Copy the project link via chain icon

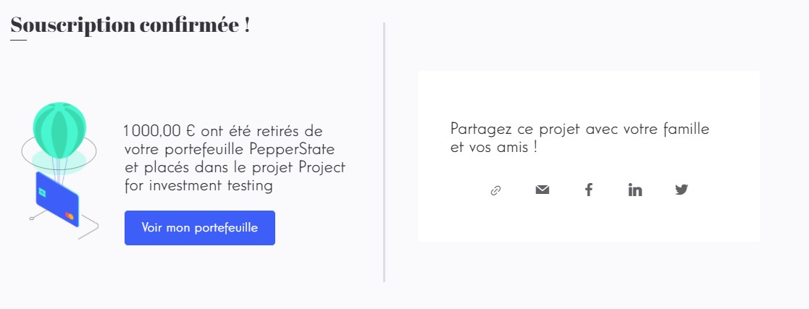495,190
